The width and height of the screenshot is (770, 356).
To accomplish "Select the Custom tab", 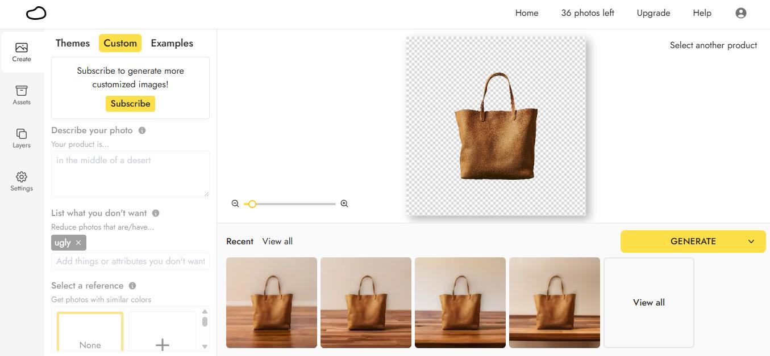I will click(120, 43).
